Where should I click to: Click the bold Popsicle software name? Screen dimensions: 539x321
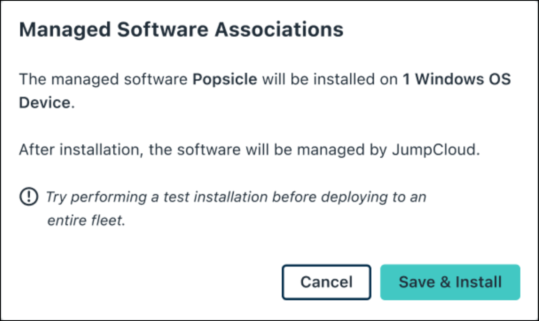(x=225, y=79)
